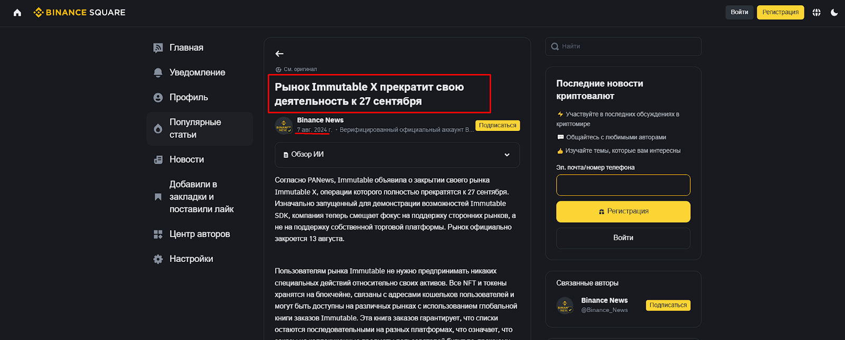Click the back arrow above article title
Screen dimensions: 845x340
[x=279, y=53]
